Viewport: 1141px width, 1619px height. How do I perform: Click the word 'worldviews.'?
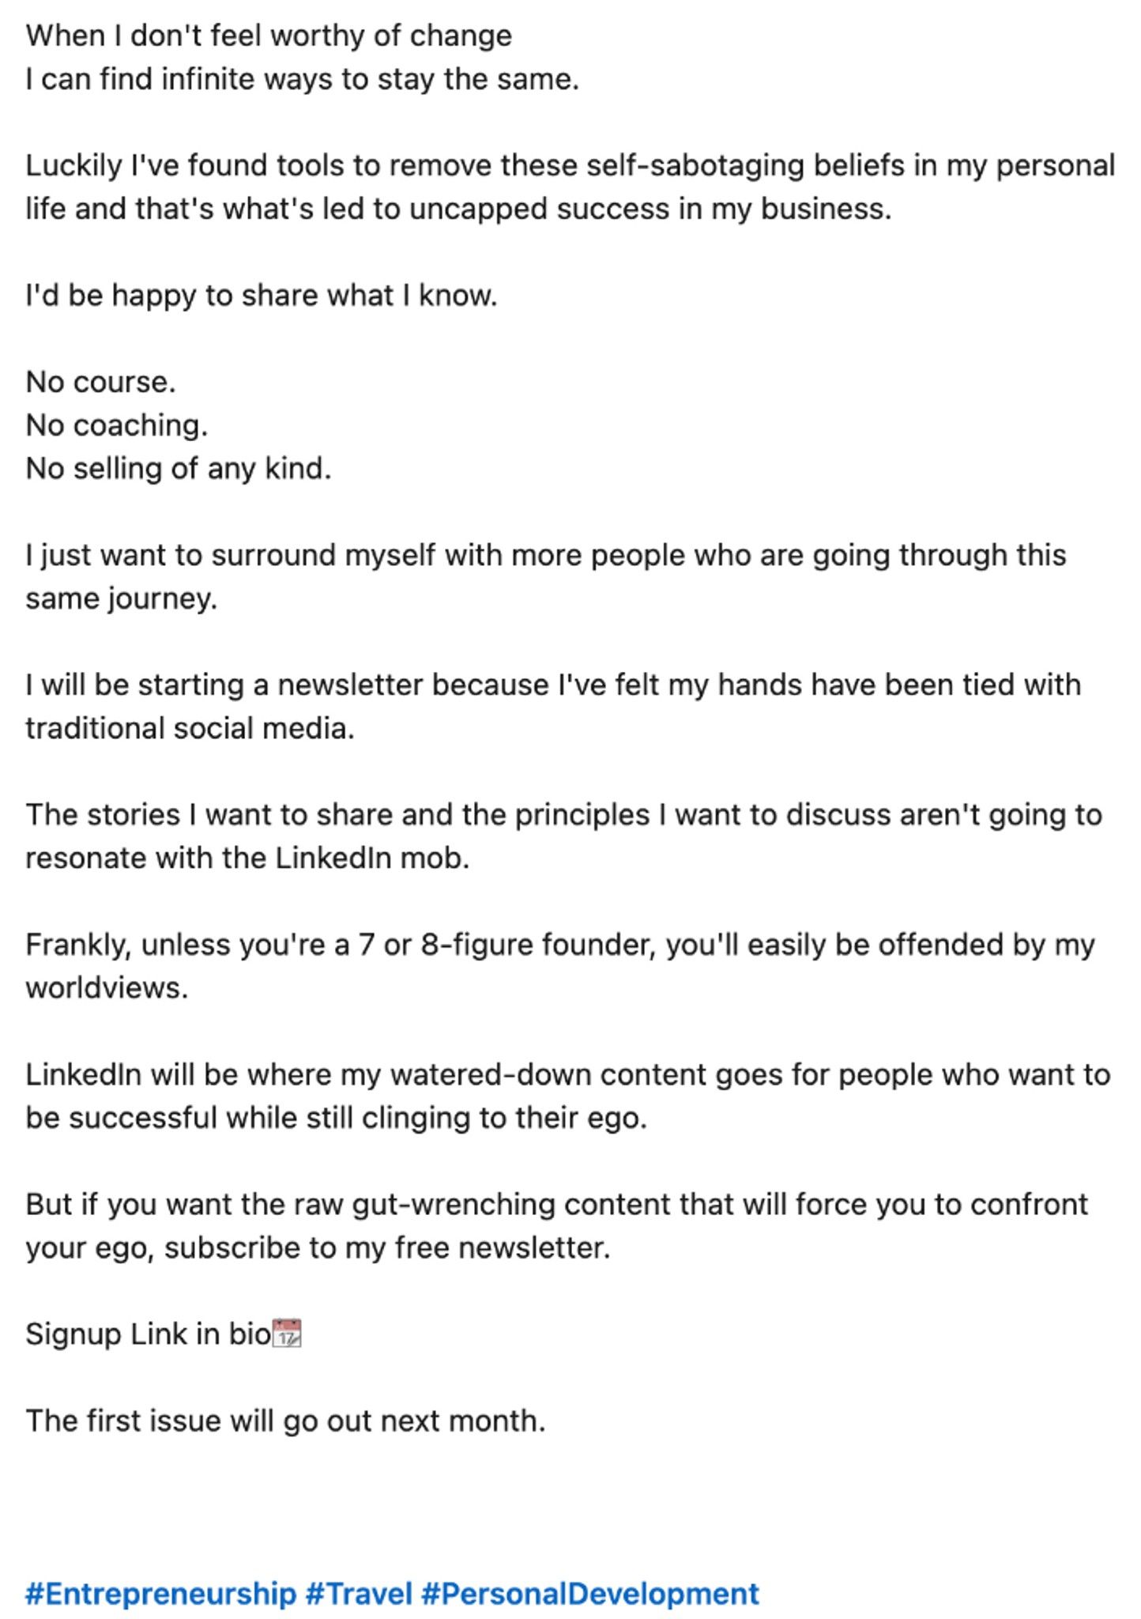point(107,987)
